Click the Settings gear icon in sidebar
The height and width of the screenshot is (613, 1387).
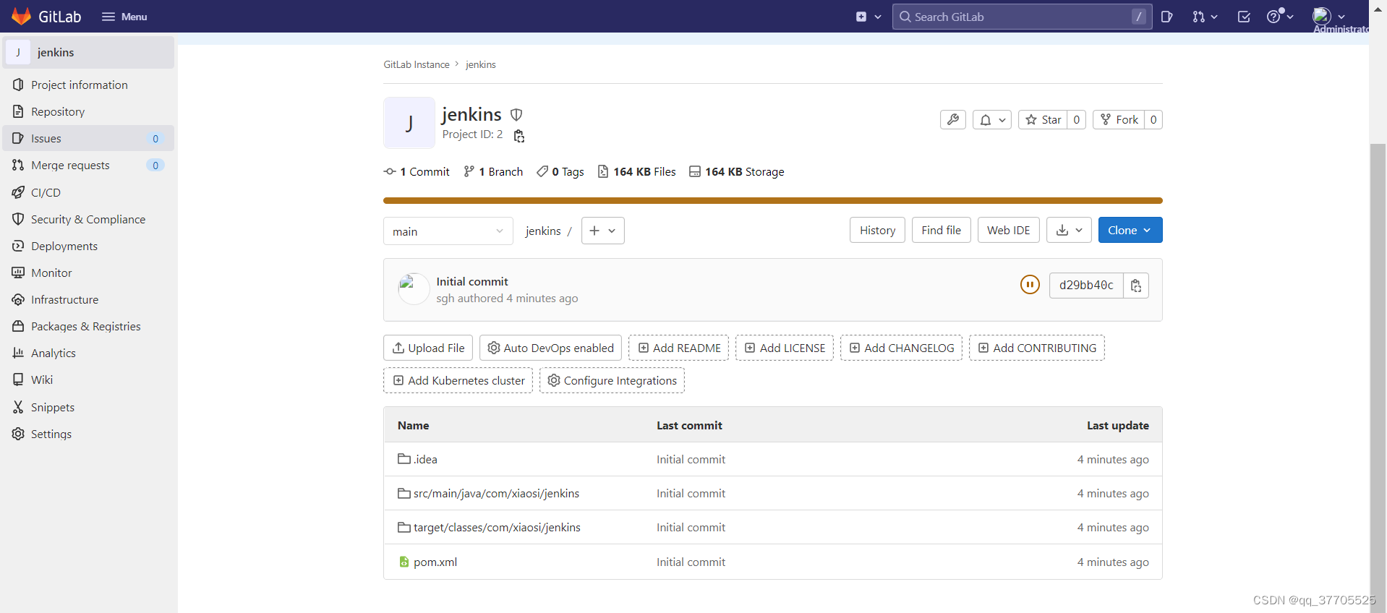(18, 434)
